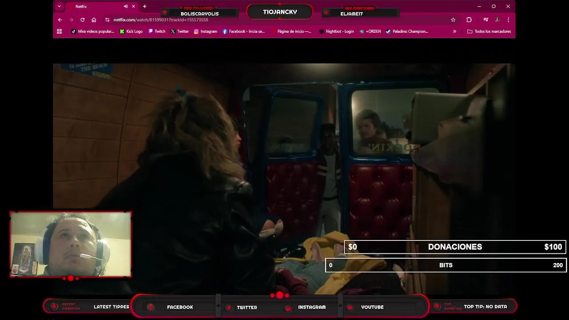Bookmark this page with the star
The width and height of the screenshot is (569, 320).
tap(453, 20)
